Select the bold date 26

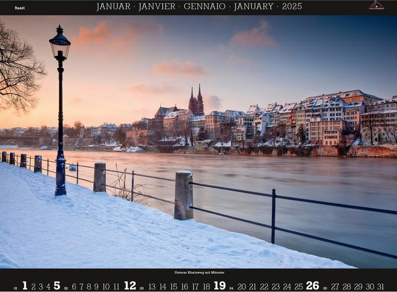pyautogui.click(x=313, y=286)
